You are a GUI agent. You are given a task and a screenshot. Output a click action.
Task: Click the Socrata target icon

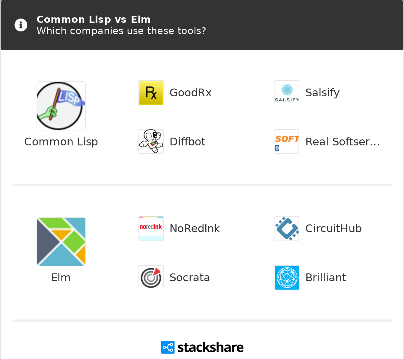pyautogui.click(x=151, y=277)
